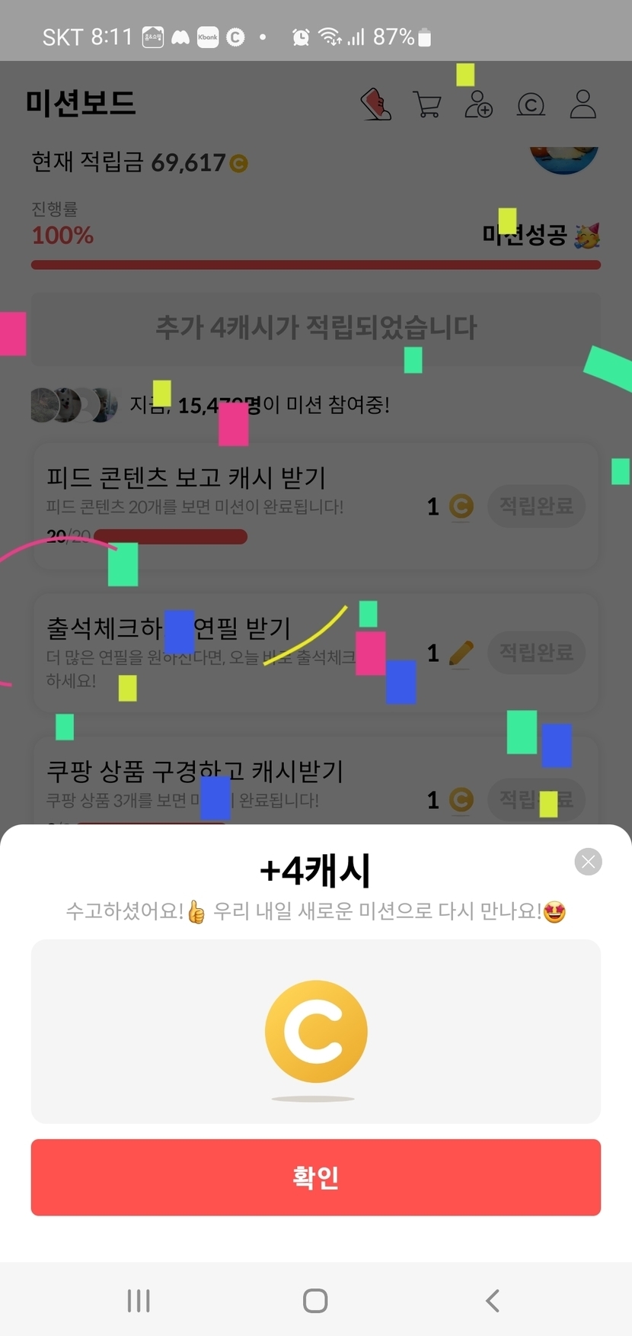The width and height of the screenshot is (632, 1336).
Task: Open the shopping cart
Action: [x=427, y=104]
